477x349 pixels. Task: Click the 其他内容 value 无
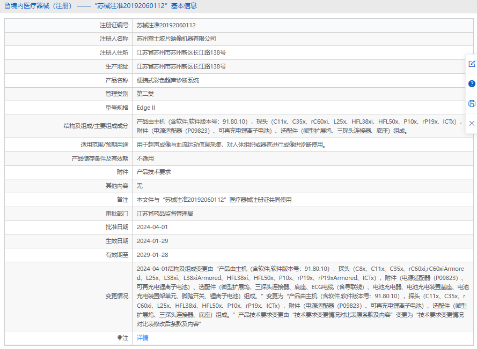click(140, 186)
